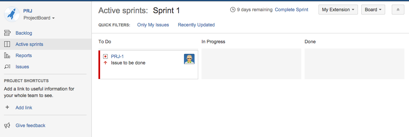
Task: Open the PRJ-1 issue key link
Action: (x=117, y=56)
